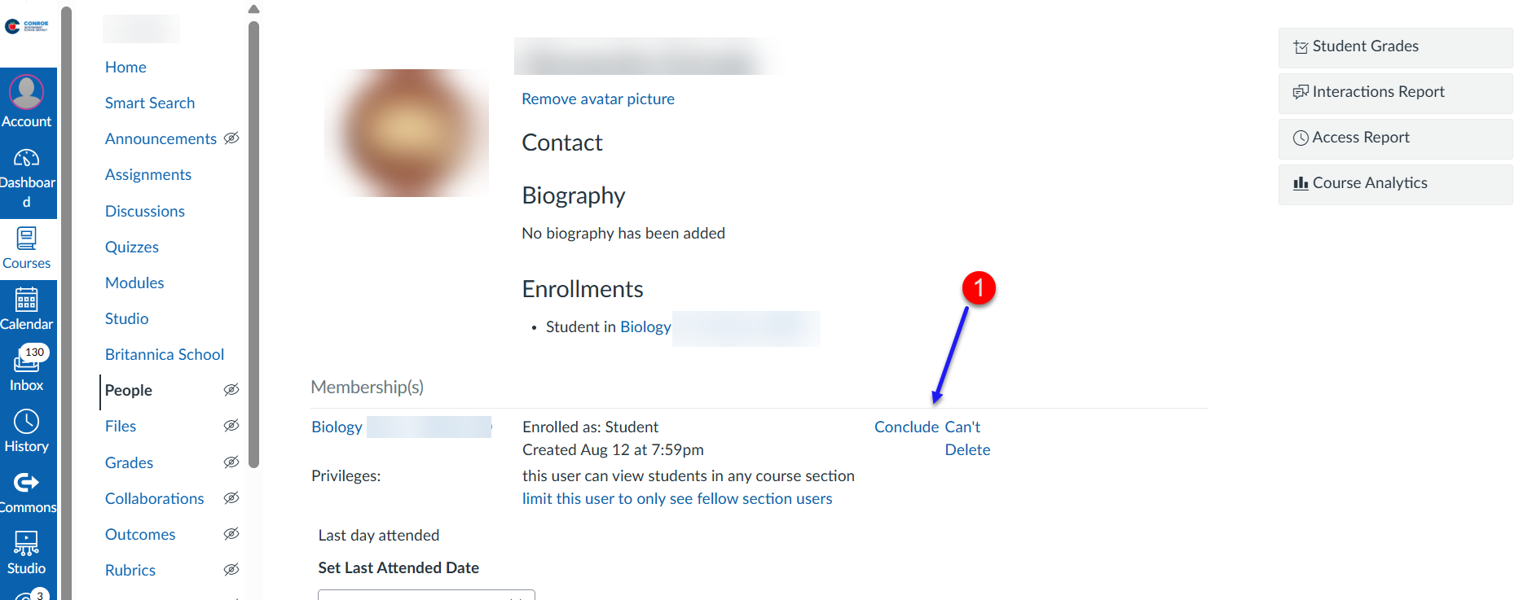Open the Student Grades button

[1395, 47]
